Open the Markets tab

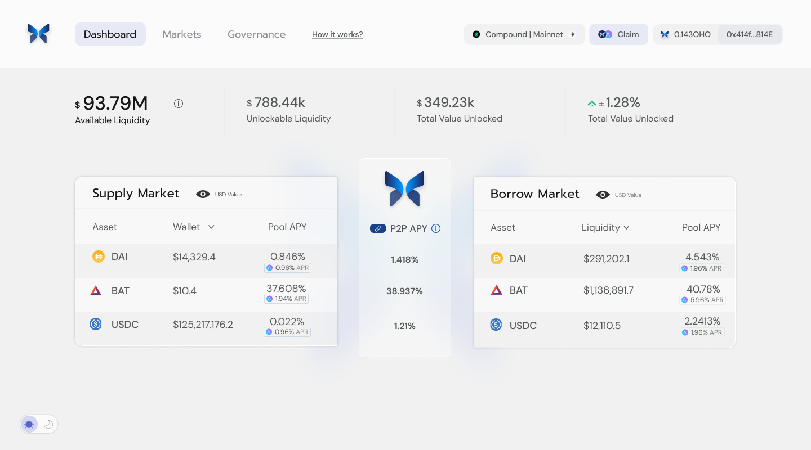point(182,34)
